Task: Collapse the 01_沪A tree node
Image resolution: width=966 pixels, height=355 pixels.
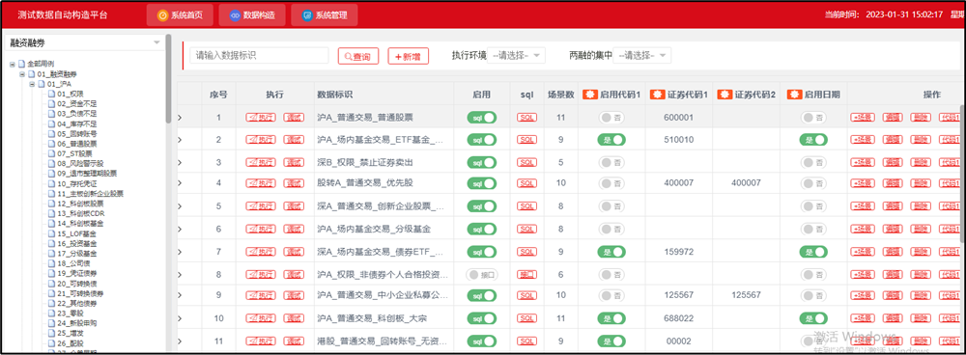Action: click(32, 84)
